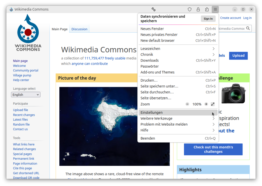Select Einstellungen from the menu
262x186 pixels.
pos(175,113)
